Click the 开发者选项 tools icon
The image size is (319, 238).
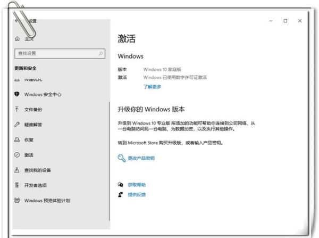click(17, 185)
